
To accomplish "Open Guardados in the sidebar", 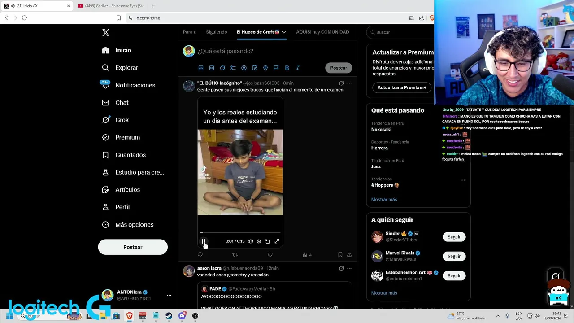I will [x=124, y=155].
